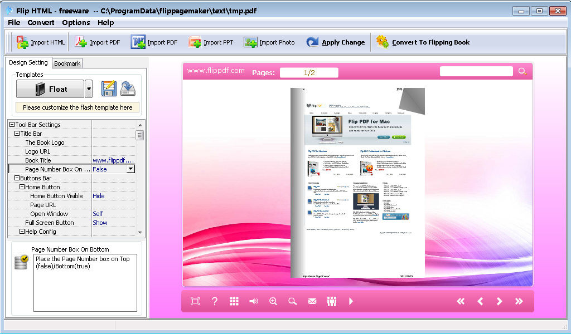Maximize the Flip HTML window

pyautogui.click(x=539, y=11)
